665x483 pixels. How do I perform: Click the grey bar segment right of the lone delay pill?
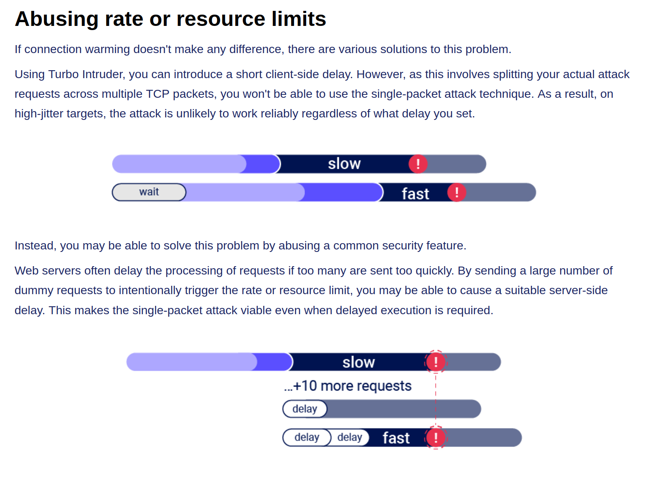tap(403, 409)
